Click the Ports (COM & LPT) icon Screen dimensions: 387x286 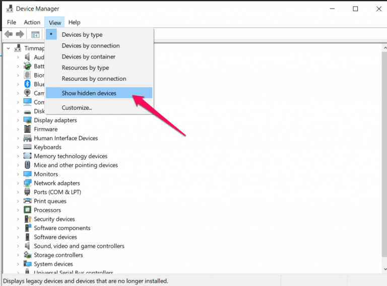pos(27,192)
